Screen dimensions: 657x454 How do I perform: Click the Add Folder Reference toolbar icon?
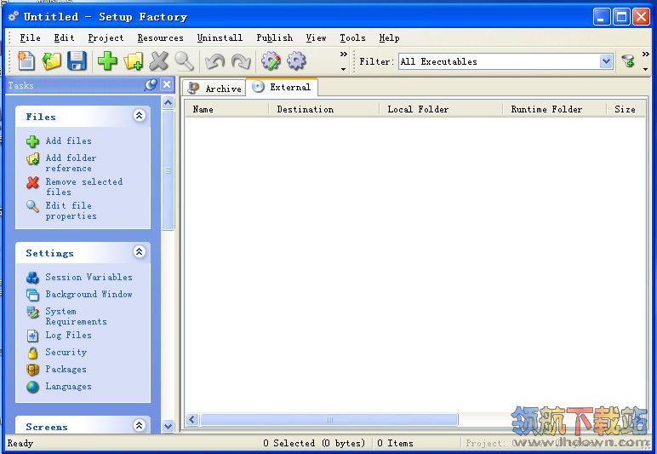(134, 61)
